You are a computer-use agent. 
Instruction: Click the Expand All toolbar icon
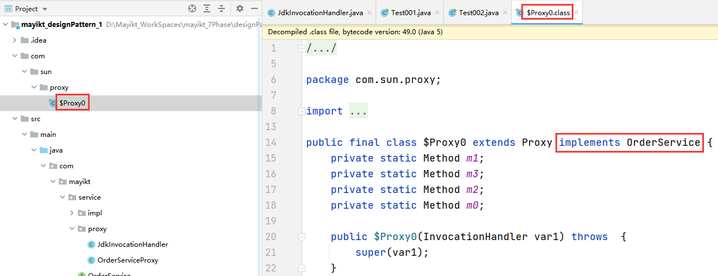tap(207, 8)
